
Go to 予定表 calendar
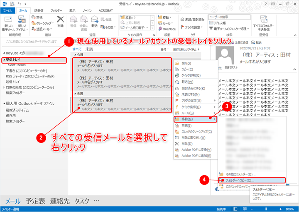[35, 201]
